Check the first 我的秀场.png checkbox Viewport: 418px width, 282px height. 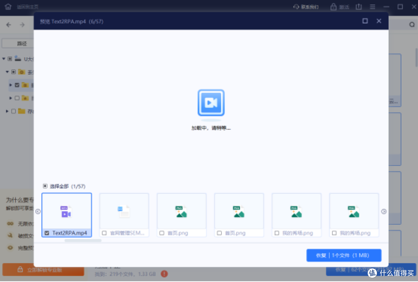coord(277,233)
